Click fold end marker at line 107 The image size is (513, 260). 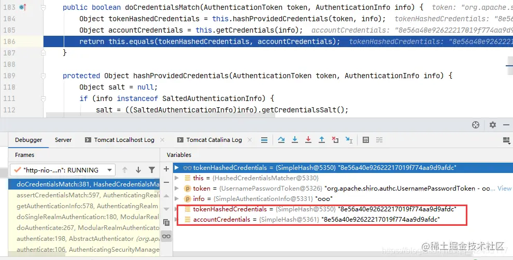pyautogui.click(x=43, y=52)
